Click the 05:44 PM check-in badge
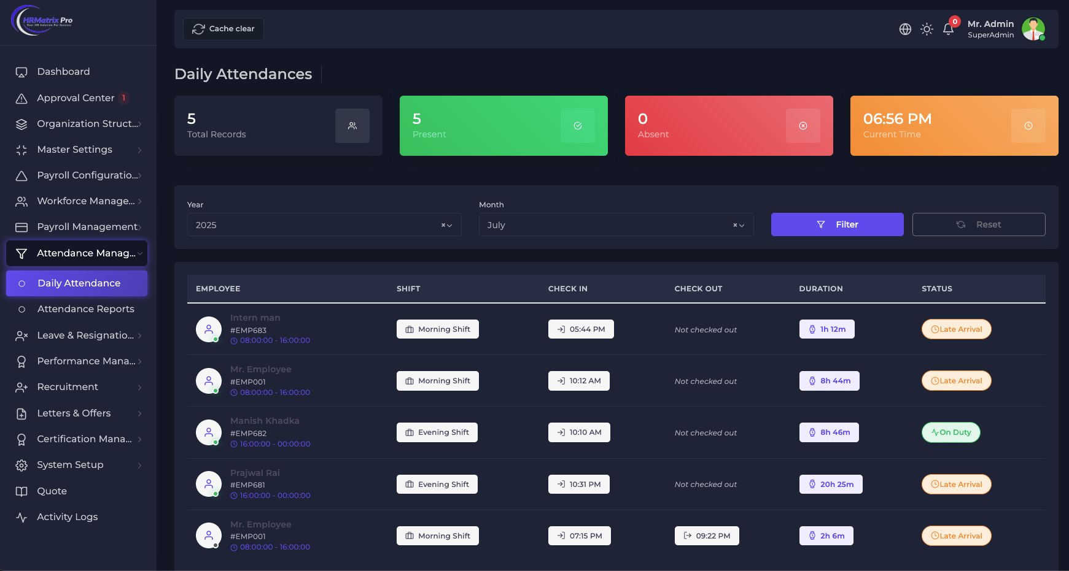The image size is (1069, 571). pyautogui.click(x=581, y=329)
